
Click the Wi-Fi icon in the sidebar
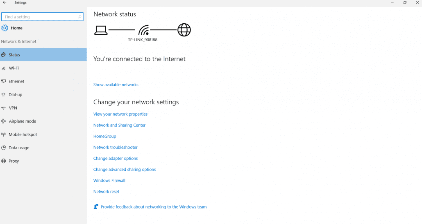coord(4,68)
